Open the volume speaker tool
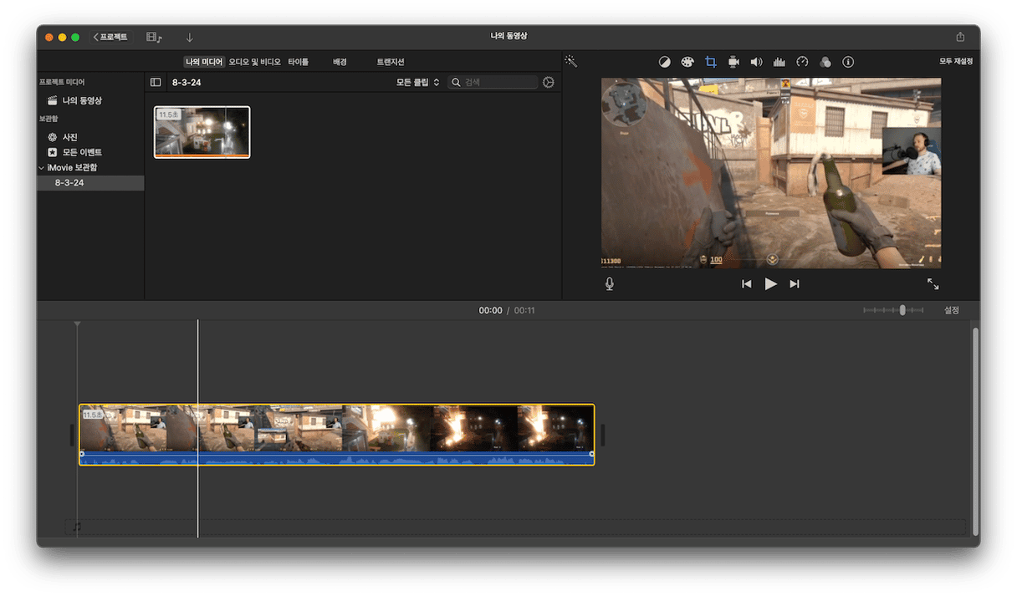 [x=756, y=62]
